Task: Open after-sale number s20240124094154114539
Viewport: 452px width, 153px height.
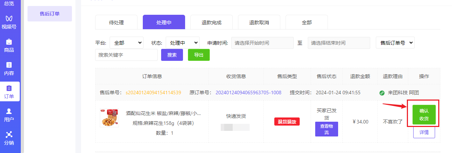Action: click(x=153, y=93)
